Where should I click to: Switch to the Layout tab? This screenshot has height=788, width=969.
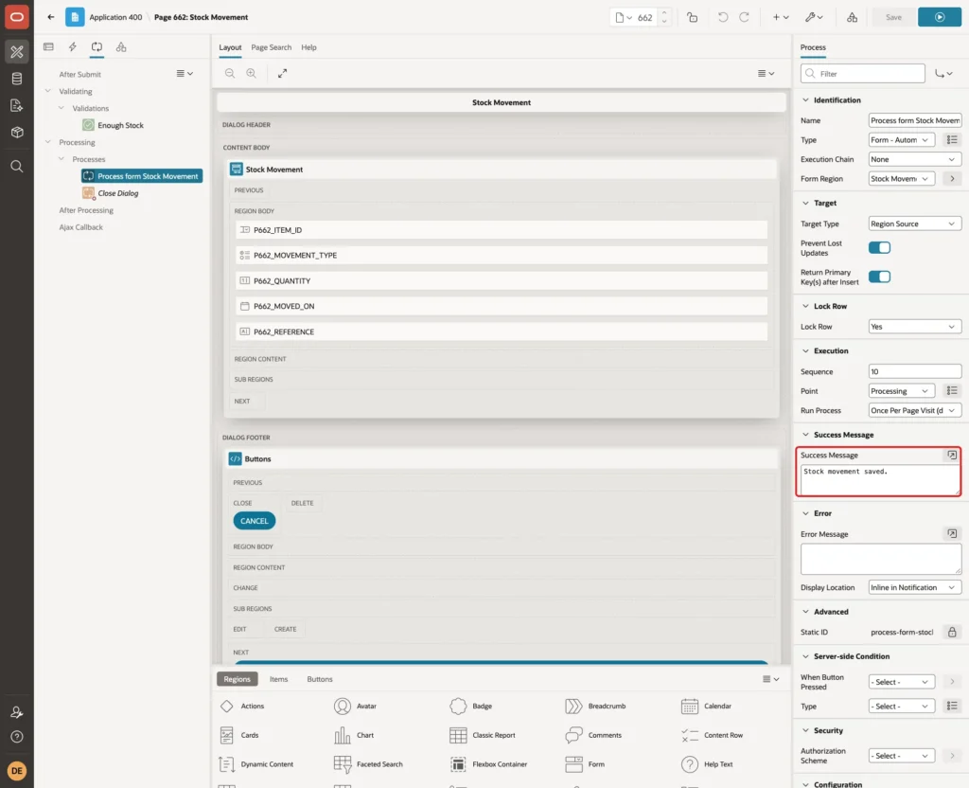[x=230, y=47]
